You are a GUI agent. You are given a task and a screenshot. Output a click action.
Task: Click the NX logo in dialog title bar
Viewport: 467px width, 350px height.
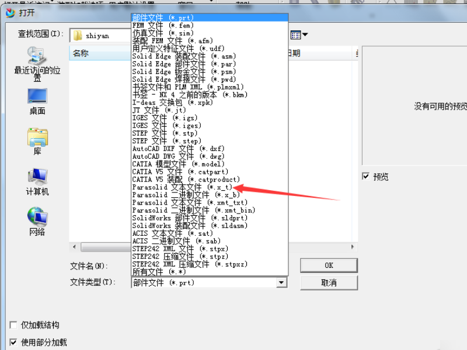(x=9, y=13)
